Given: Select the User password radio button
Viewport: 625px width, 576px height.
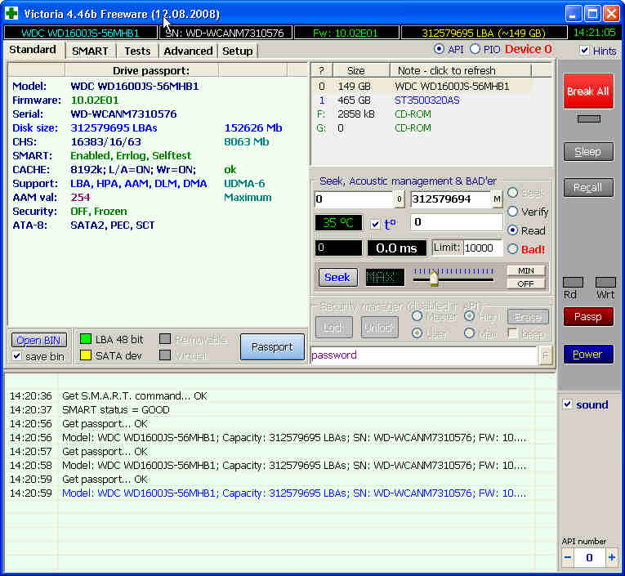Looking at the screenshot, I should [x=417, y=333].
